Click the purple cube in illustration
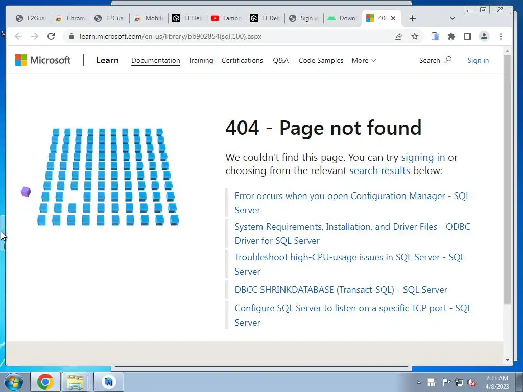The width and height of the screenshot is (523, 392). click(26, 192)
